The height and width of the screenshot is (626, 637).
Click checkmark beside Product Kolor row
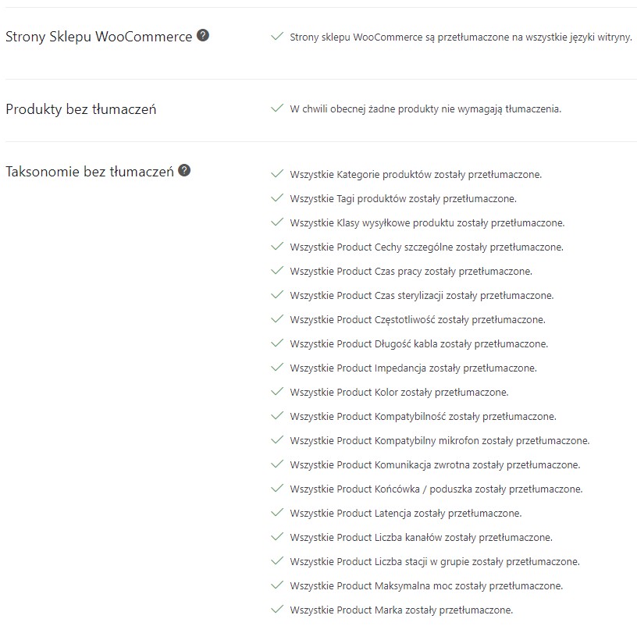[x=276, y=392]
